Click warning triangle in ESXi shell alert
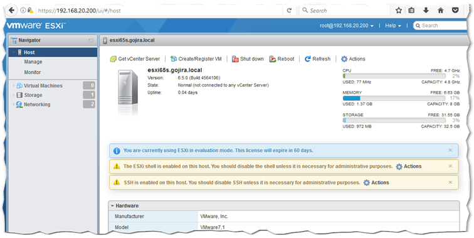 point(117,166)
